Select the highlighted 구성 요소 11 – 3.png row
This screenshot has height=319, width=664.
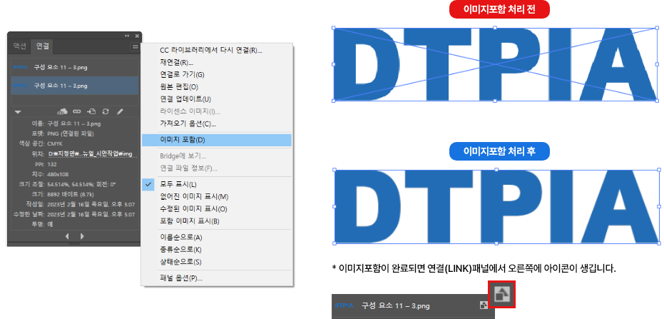coord(74,86)
